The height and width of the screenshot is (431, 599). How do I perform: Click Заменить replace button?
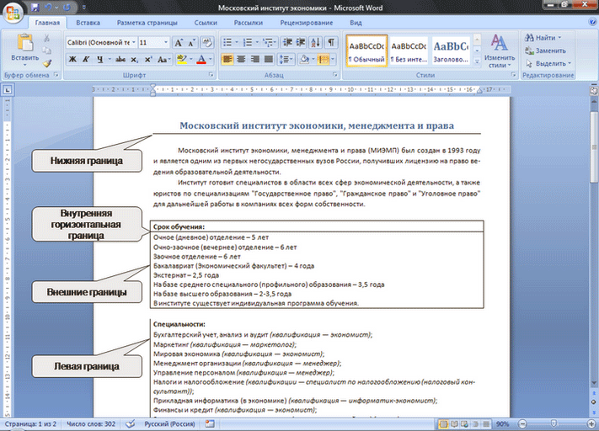pos(546,51)
